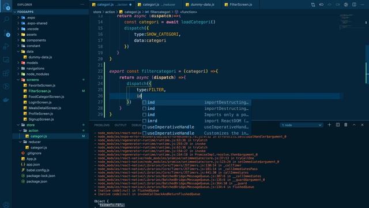Click 'filtercategori' in the breadcrumb

click(160, 12)
